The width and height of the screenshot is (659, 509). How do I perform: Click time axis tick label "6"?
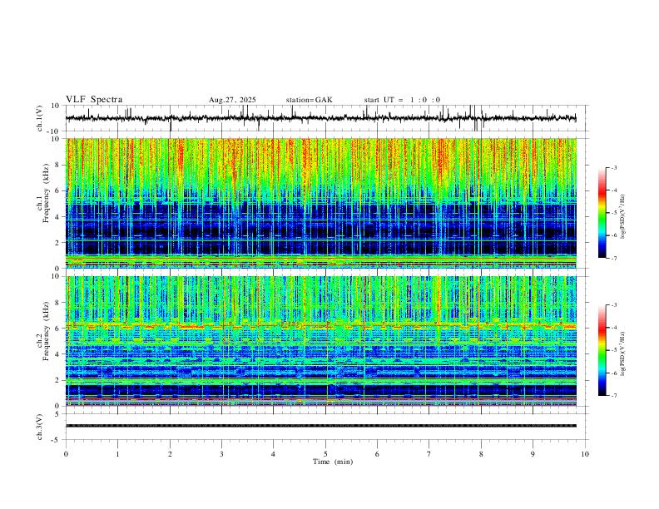(x=377, y=454)
